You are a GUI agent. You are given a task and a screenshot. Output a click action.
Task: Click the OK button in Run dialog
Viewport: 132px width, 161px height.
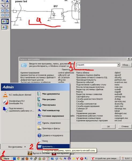108,126
